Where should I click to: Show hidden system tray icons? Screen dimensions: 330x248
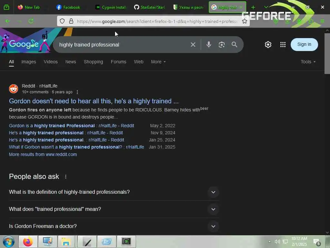(x=269, y=242)
